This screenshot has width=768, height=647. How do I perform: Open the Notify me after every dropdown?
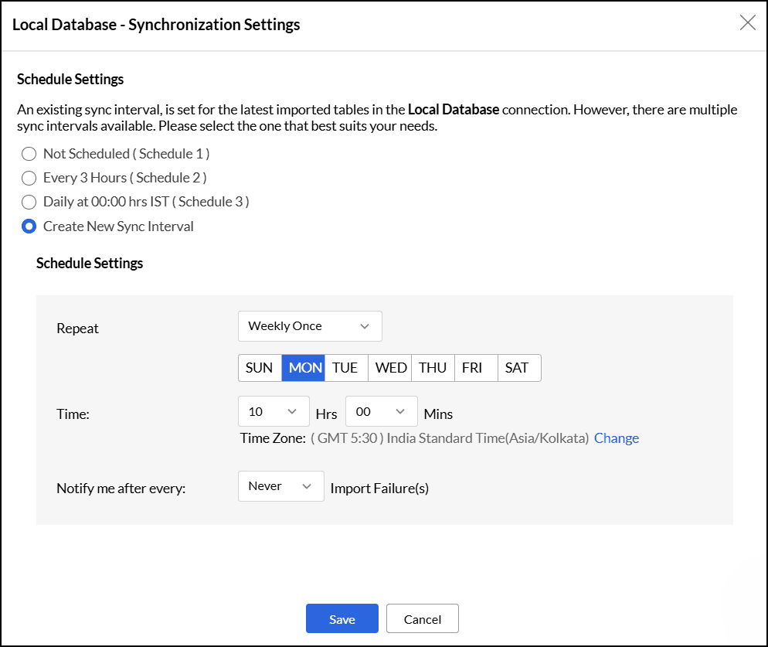[280, 486]
